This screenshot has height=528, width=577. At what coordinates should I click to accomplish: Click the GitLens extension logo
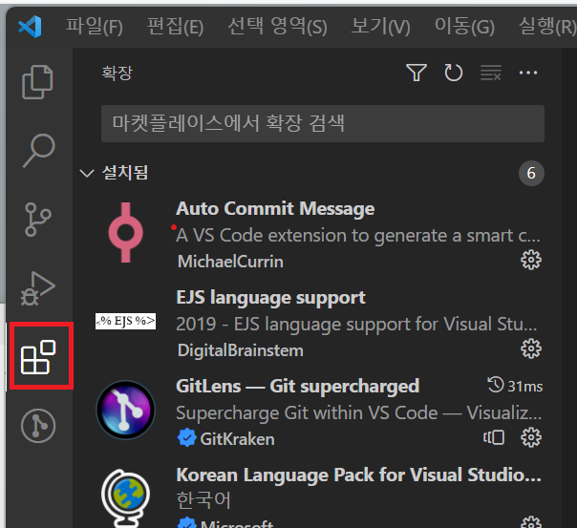125,410
